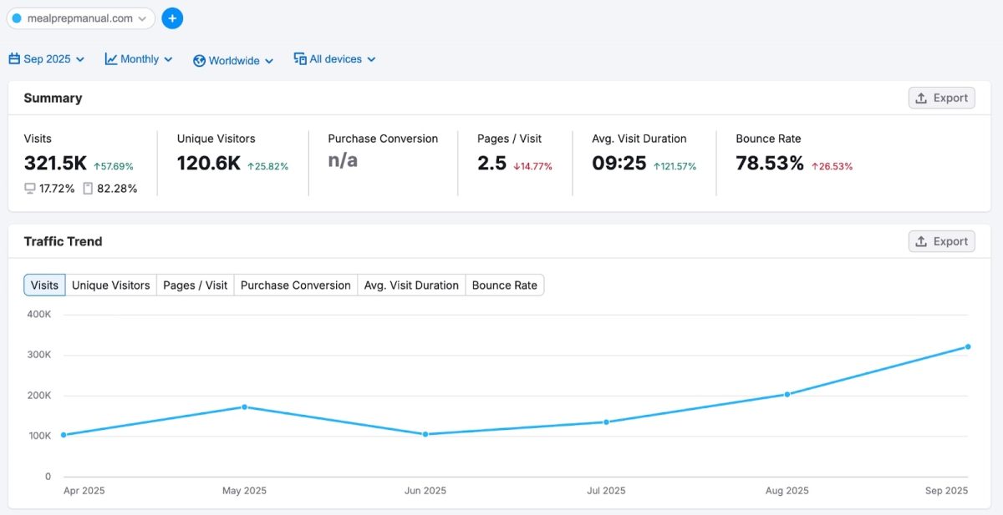
Task: Switch to the Unique Visitors tab
Action: click(x=111, y=285)
